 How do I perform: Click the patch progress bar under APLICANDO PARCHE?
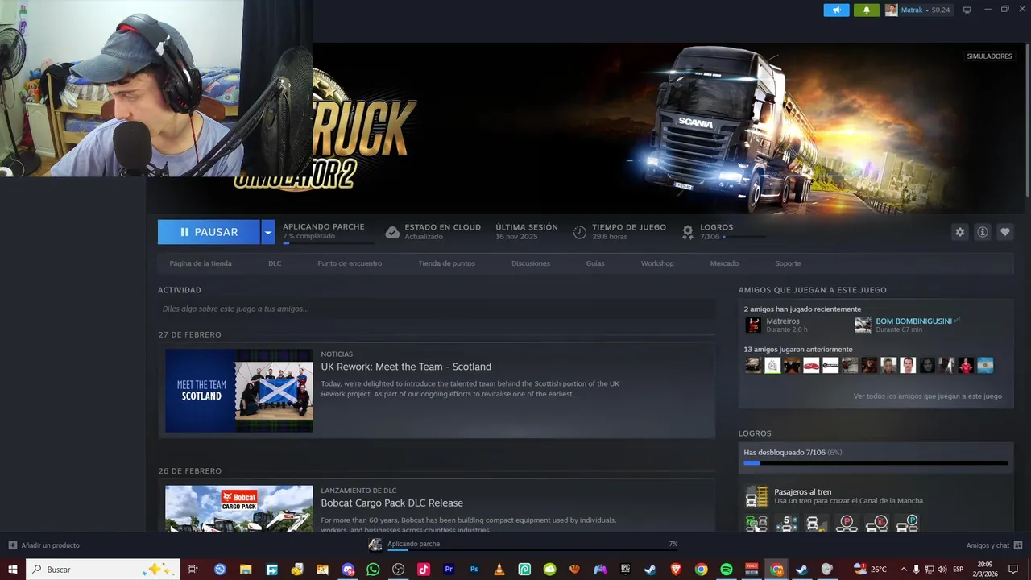tap(328, 242)
